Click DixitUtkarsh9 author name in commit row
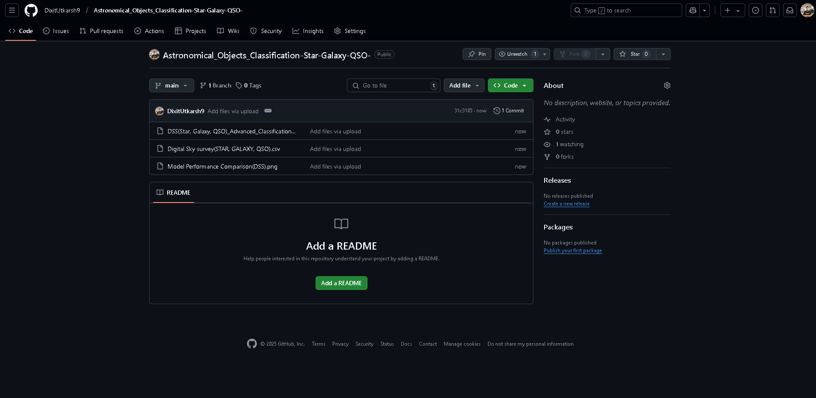 (186, 111)
